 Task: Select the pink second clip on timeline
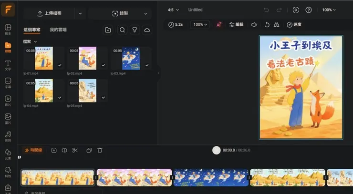tap(134, 178)
